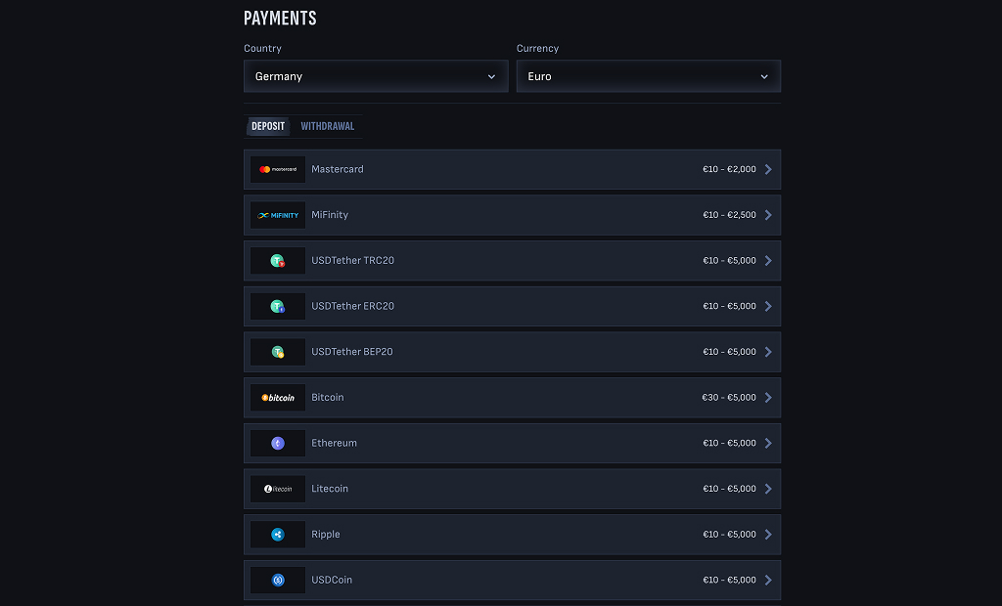The height and width of the screenshot is (606, 1002).
Task: Click the USDCoin logo icon
Action: [x=277, y=580]
